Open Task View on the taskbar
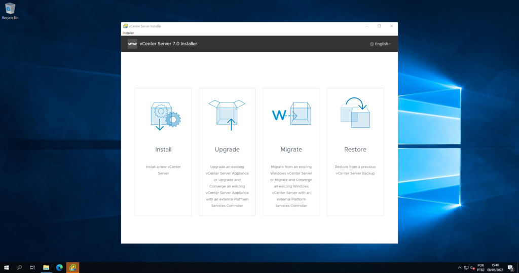This screenshot has width=519, height=273. point(32,267)
